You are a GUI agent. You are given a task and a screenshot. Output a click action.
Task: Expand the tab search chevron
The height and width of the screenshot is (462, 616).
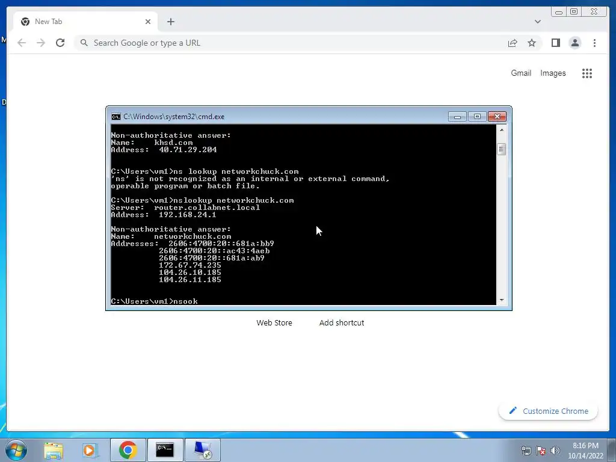538,22
